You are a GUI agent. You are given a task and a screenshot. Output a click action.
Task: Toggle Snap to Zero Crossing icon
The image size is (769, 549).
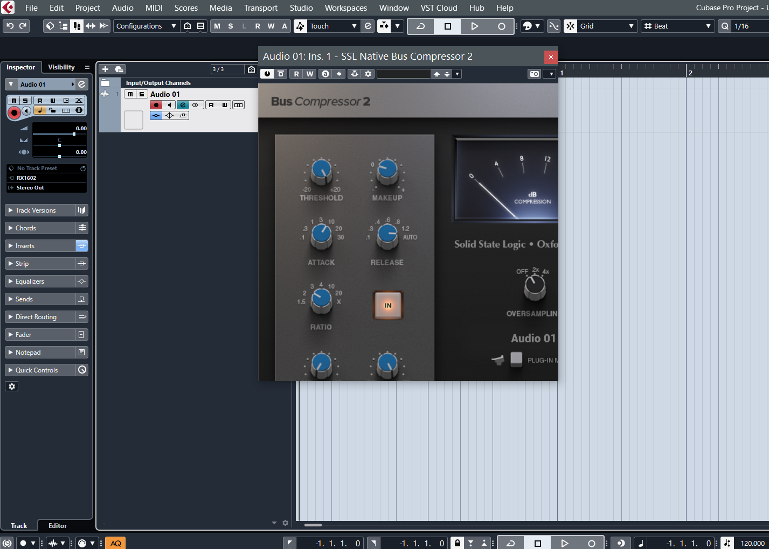pos(553,26)
